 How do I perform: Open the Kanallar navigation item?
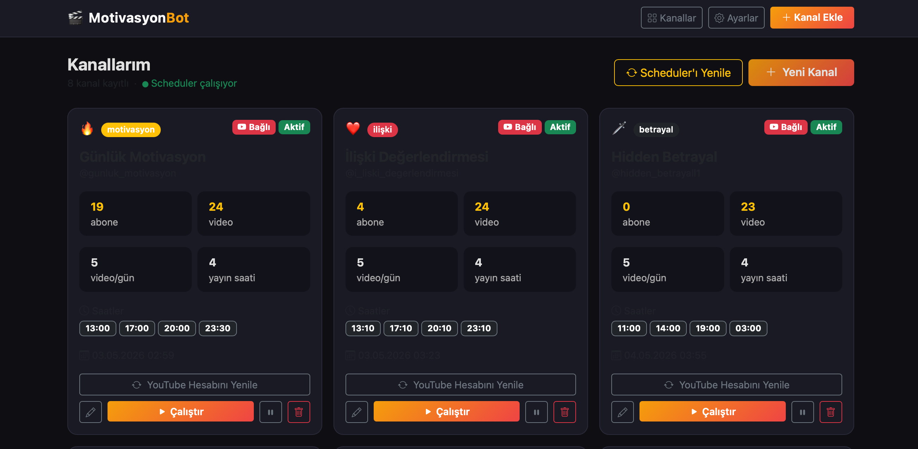click(x=671, y=18)
